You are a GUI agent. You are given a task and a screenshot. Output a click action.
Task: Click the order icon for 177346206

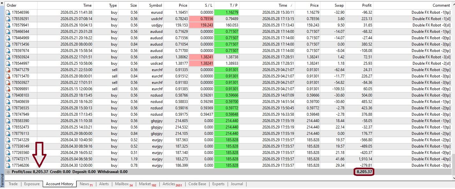point(8,165)
